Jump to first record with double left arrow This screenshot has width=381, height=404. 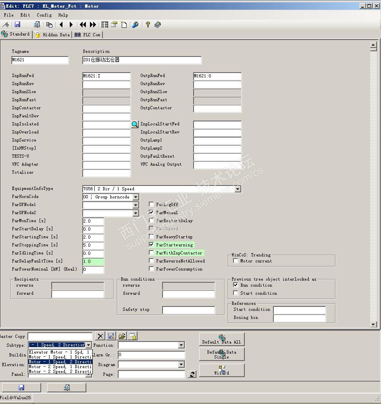coord(83,25)
